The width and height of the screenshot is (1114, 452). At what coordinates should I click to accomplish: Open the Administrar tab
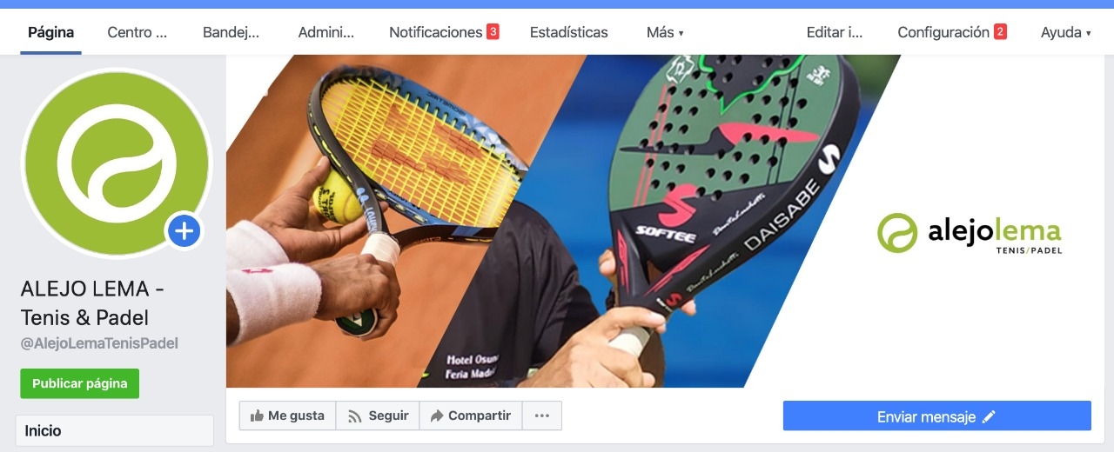[x=326, y=32]
